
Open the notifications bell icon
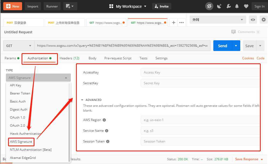(237, 6)
